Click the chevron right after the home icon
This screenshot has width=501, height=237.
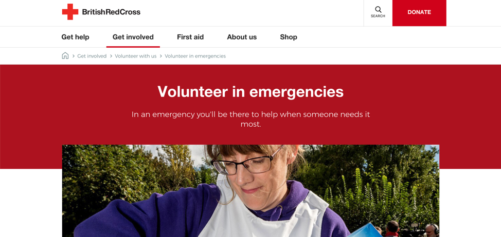[x=74, y=56]
